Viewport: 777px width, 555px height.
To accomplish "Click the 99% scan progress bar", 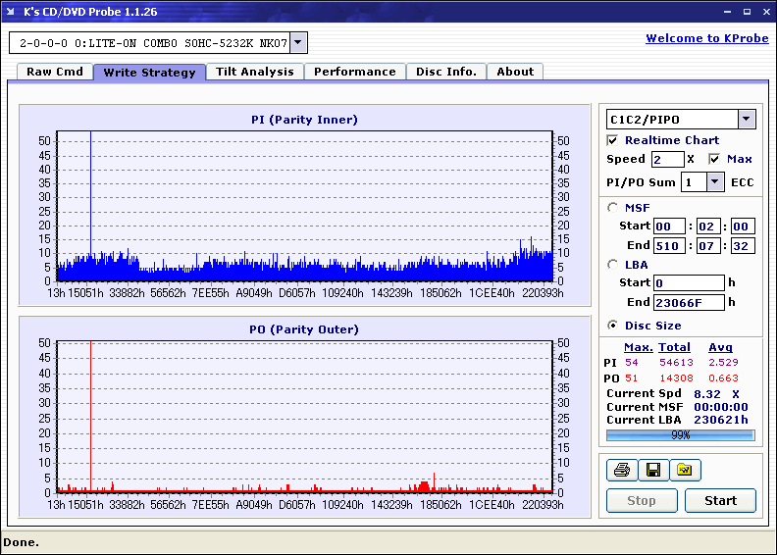I will click(x=680, y=434).
